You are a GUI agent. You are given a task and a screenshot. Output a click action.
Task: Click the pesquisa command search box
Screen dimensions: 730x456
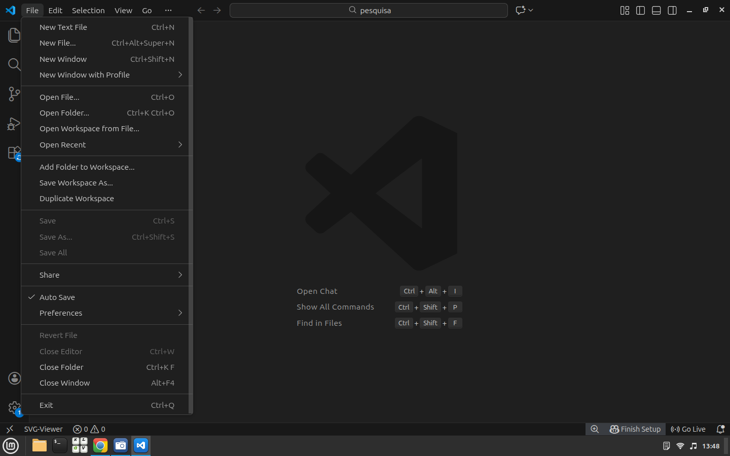pos(369,10)
